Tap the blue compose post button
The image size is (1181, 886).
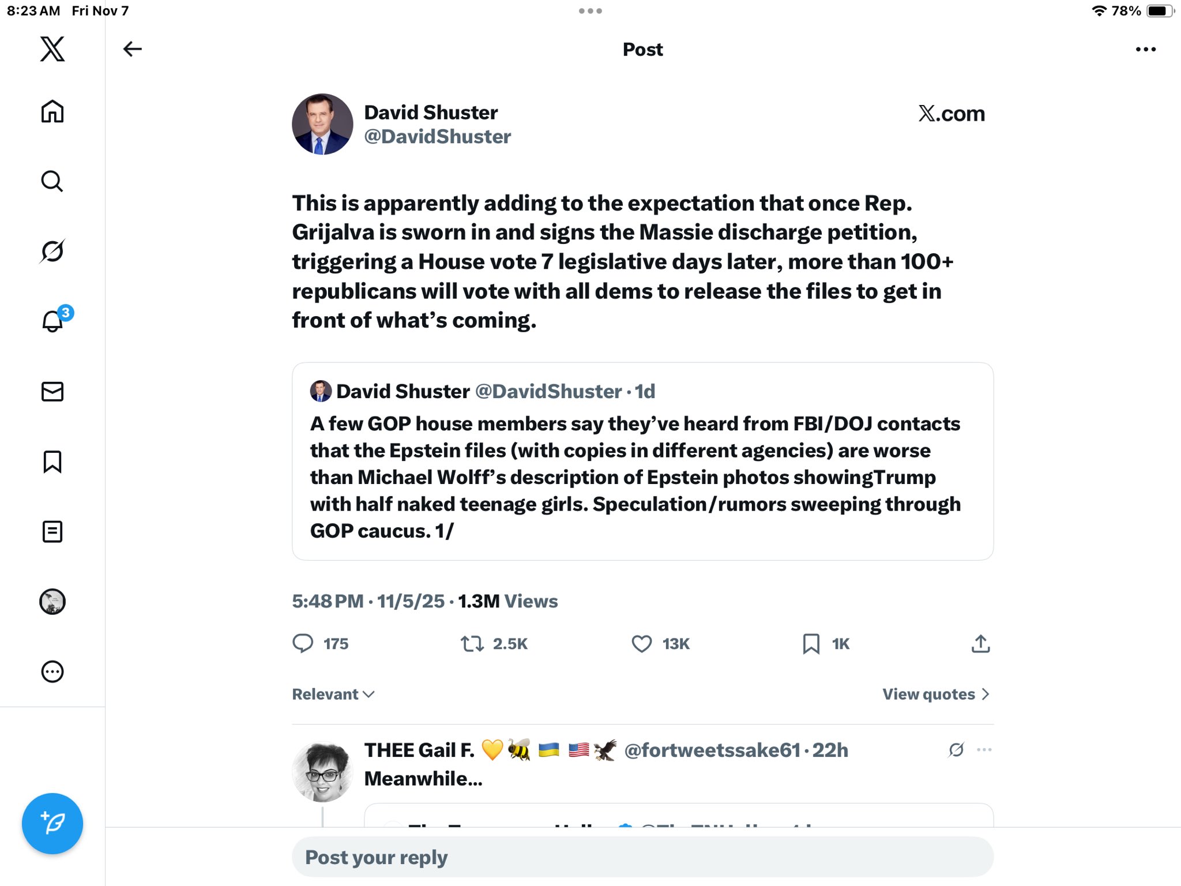(52, 823)
